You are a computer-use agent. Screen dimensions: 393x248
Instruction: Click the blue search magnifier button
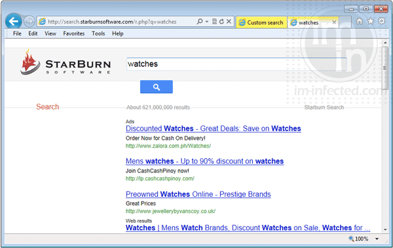(157, 87)
